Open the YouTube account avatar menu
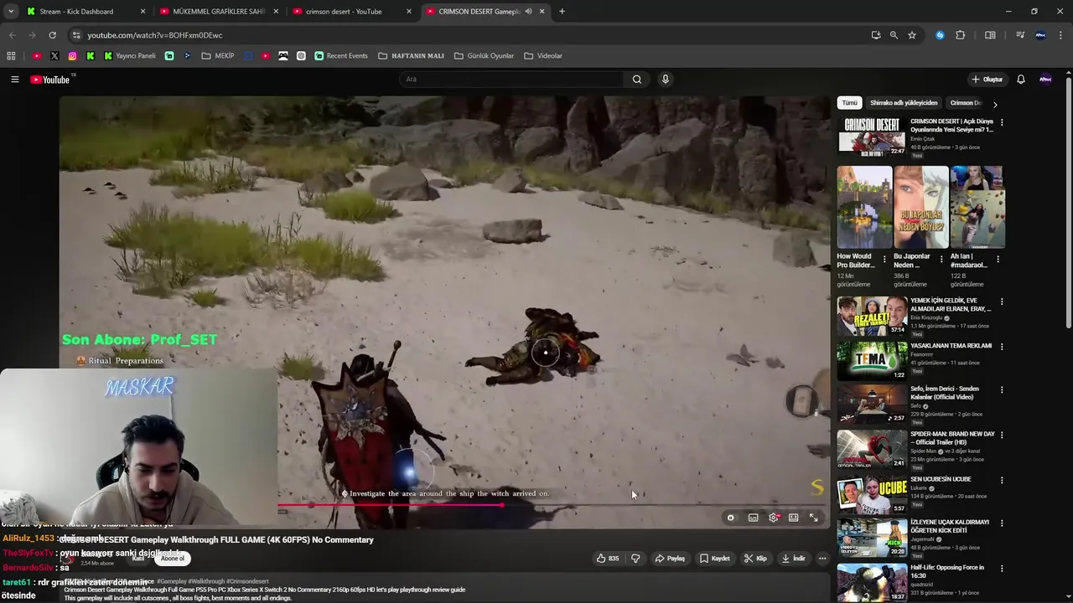 [x=1045, y=80]
